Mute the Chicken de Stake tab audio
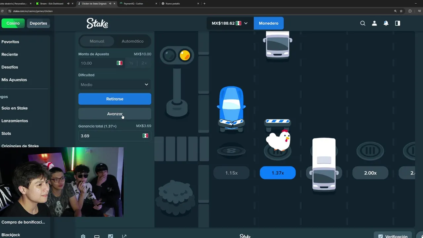The height and width of the screenshot is (238, 423). [110, 4]
